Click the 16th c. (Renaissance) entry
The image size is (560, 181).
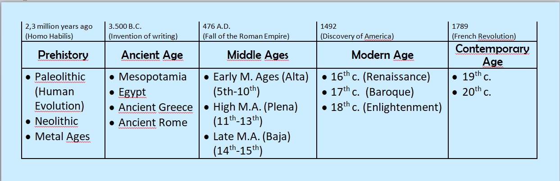(380, 77)
